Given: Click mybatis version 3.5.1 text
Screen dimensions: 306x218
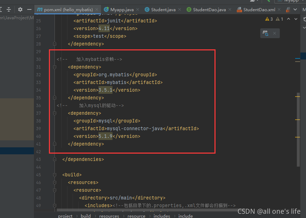Looking at the screenshot, I should click(x=105, y=90).
